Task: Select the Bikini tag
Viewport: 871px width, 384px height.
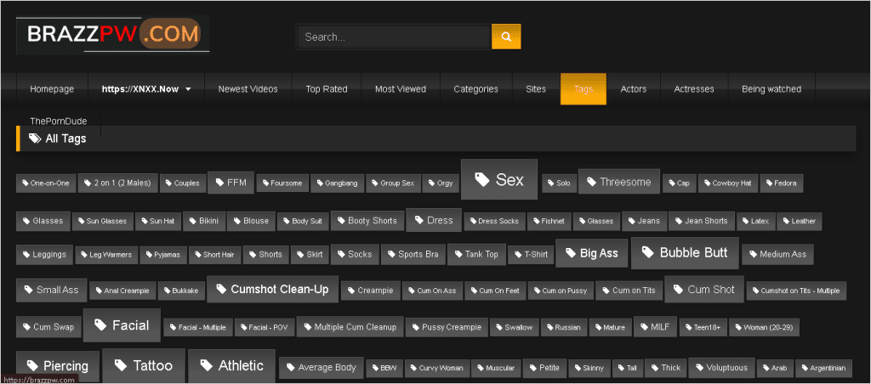Action: coord(204,221)
